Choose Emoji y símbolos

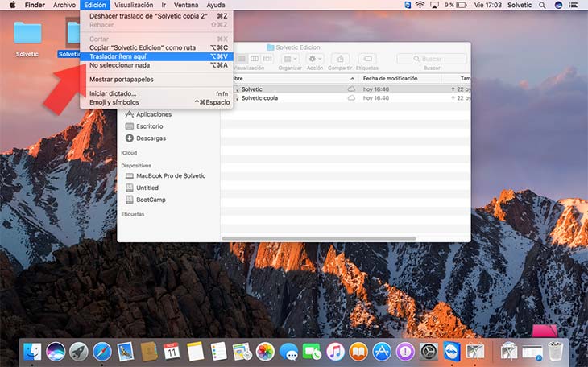(157, 102)
